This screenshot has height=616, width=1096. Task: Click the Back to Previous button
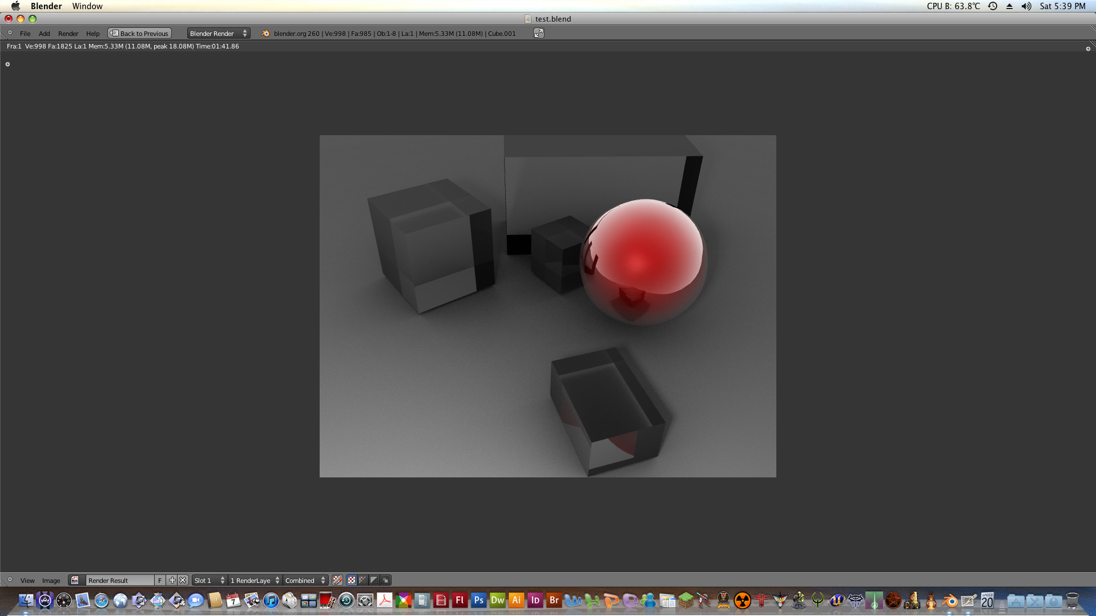coord(140,33)
